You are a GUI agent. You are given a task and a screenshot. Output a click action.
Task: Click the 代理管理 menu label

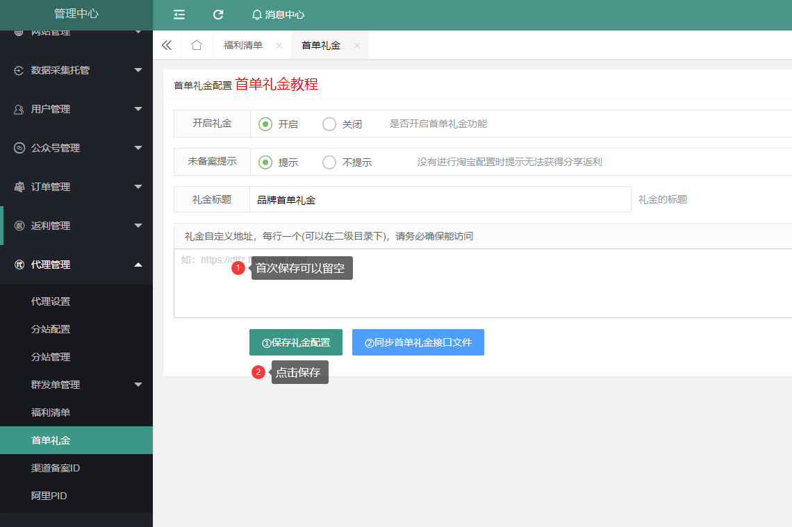pyautogui.click(x=51, y=265)
